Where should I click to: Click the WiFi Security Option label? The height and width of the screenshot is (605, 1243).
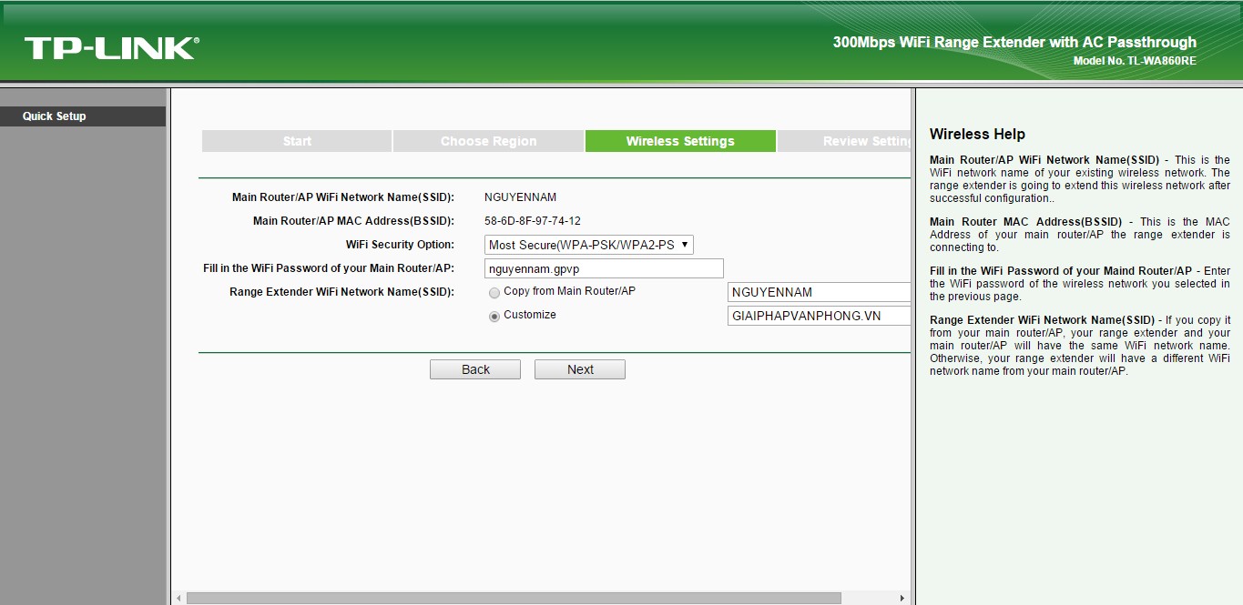coord(400,245)
